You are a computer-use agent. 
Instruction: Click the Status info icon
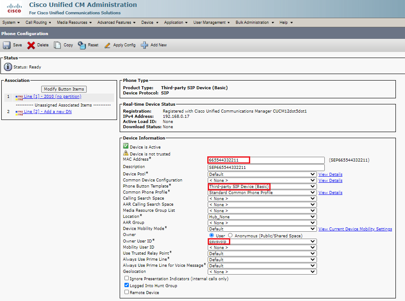coord(8,67)
